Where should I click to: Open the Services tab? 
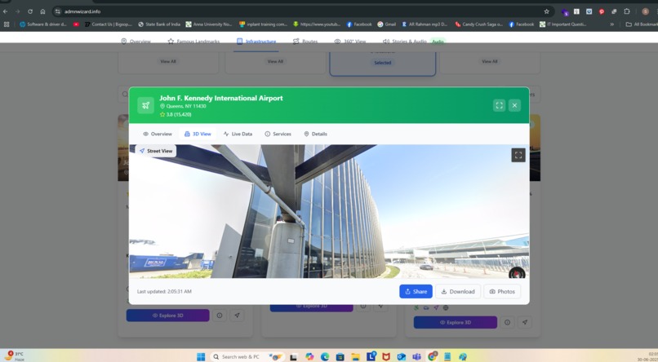point(278,134)
